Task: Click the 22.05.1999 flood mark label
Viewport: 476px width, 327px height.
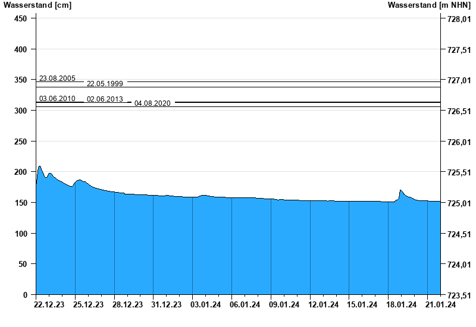Action: [105, 84]
